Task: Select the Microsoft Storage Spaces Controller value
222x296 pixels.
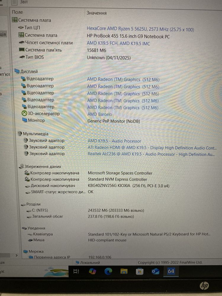Action: pyautogui.click(x=120, y=173)
